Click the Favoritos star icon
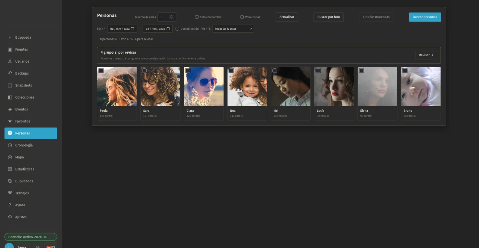 pyautogui.click(x=10, y=121)
